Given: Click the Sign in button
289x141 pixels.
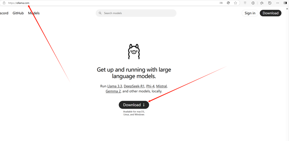Looking at the screenshot, I should click(250, 13).
